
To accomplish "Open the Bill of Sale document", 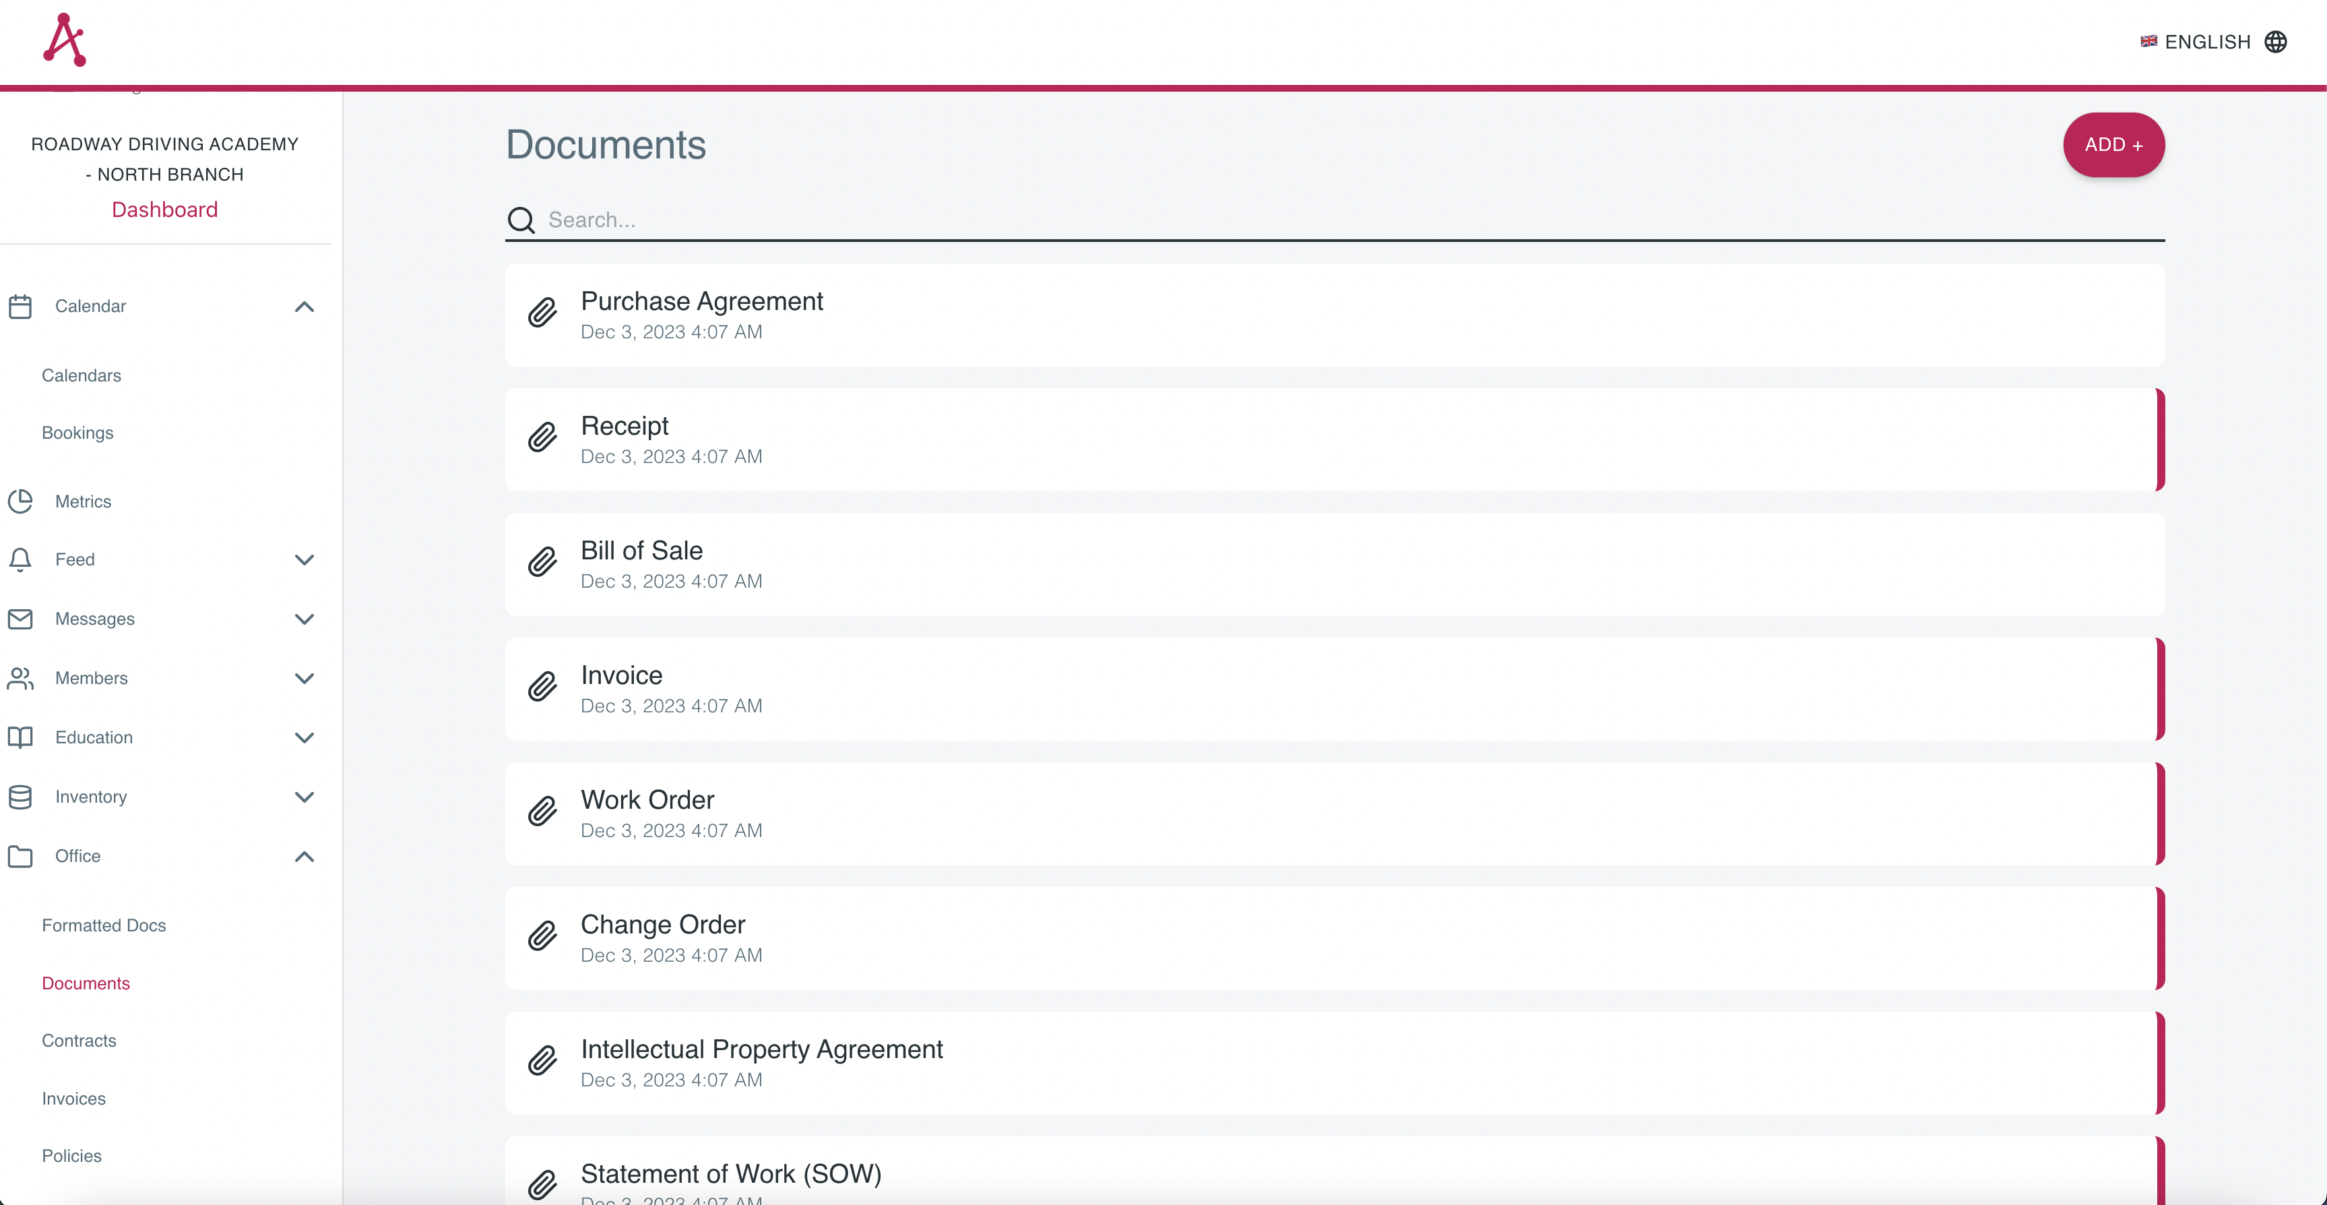I will click(x=641, y=551).
